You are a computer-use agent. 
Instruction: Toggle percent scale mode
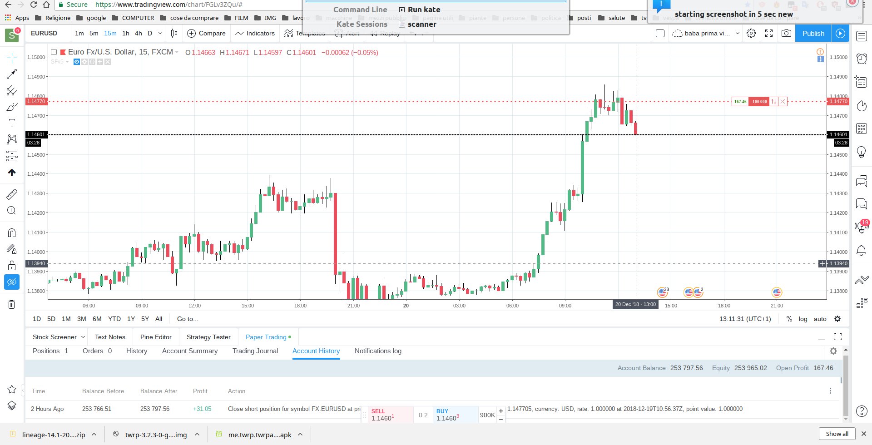click(x=789, y=319)
